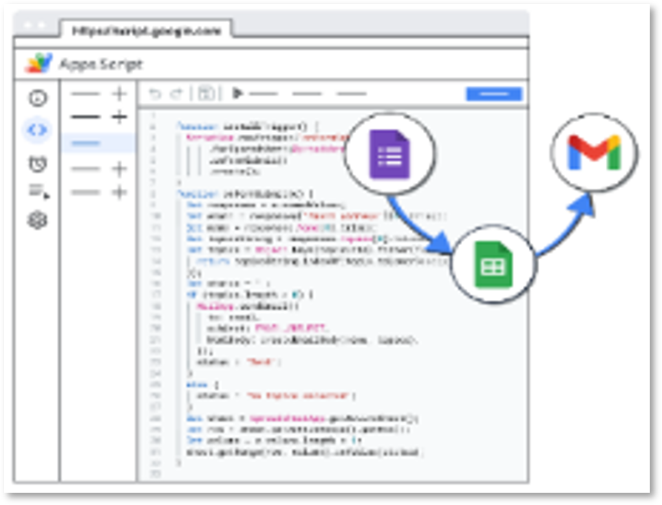662x505 pixels.
Task: Click the redo arrow in editor toolbar
Action: (176, 94)
